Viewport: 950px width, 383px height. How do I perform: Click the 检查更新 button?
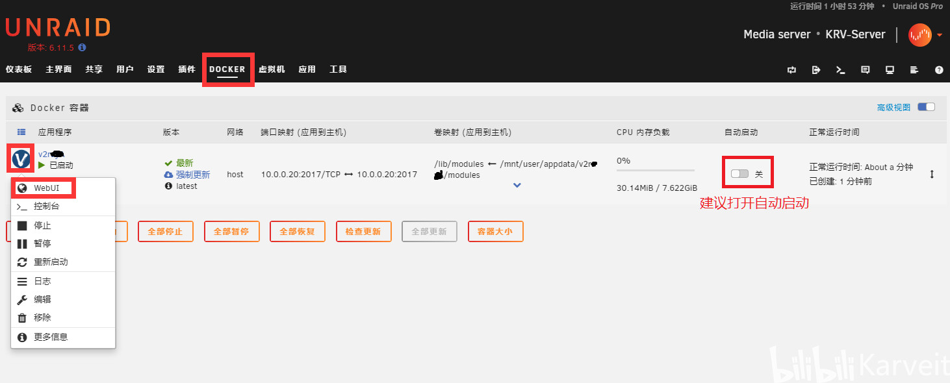[x=364, y=231]
